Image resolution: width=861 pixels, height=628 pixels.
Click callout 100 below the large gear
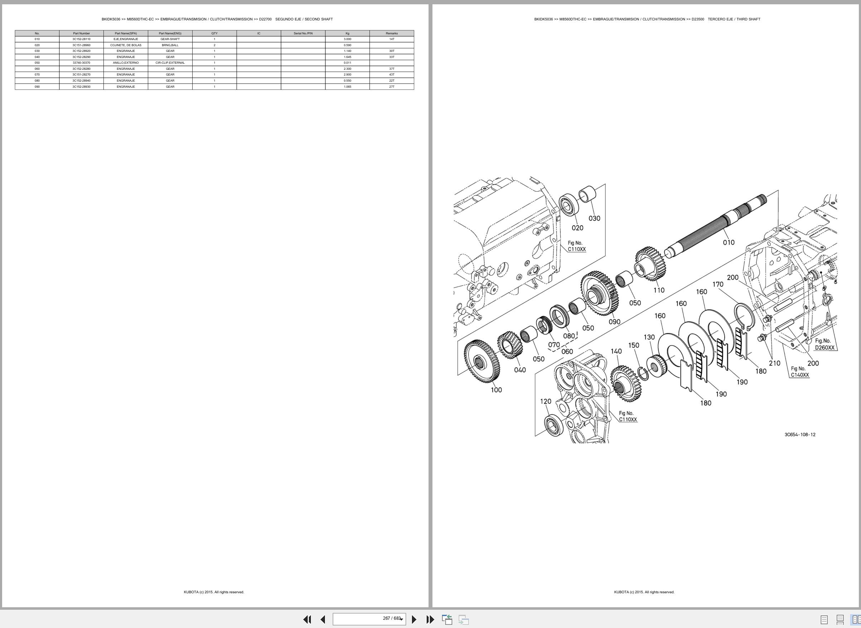tap(496, 390)
